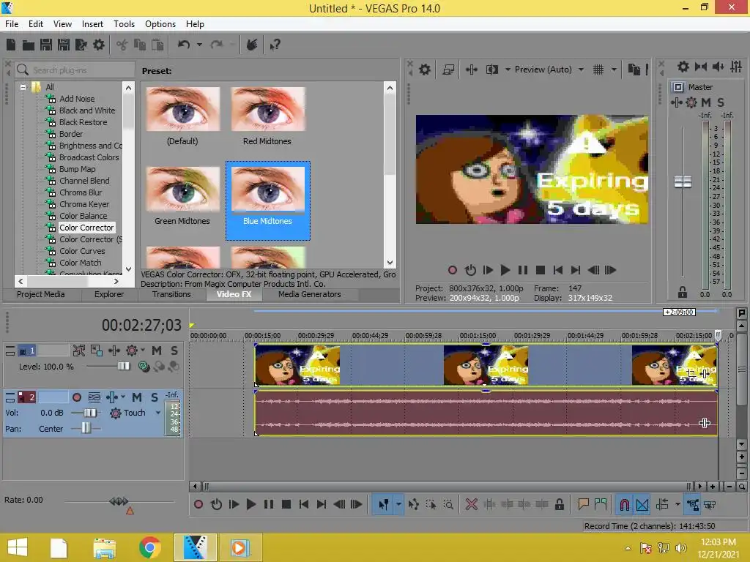Click the Dim Output speaker icon
The image size is (750, 562).
pos(718,67)
